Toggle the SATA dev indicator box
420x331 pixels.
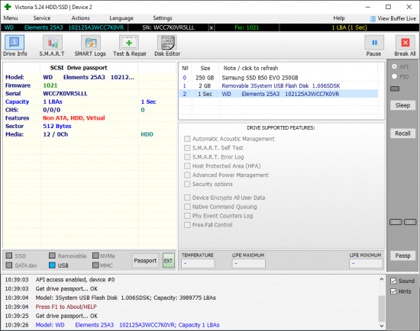pyautogui.click(x=9, y=265)
